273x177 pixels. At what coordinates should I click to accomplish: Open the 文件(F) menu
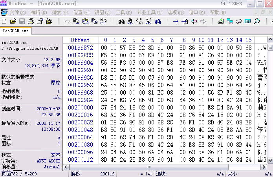[18, 13]
